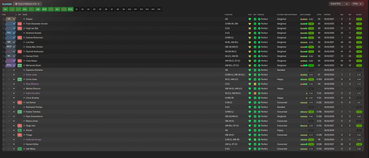The width and height of the screenshot is (369, 158).
Task: Sort by the Expires column header
Action: pyautogui.click(x=327, y=14)
